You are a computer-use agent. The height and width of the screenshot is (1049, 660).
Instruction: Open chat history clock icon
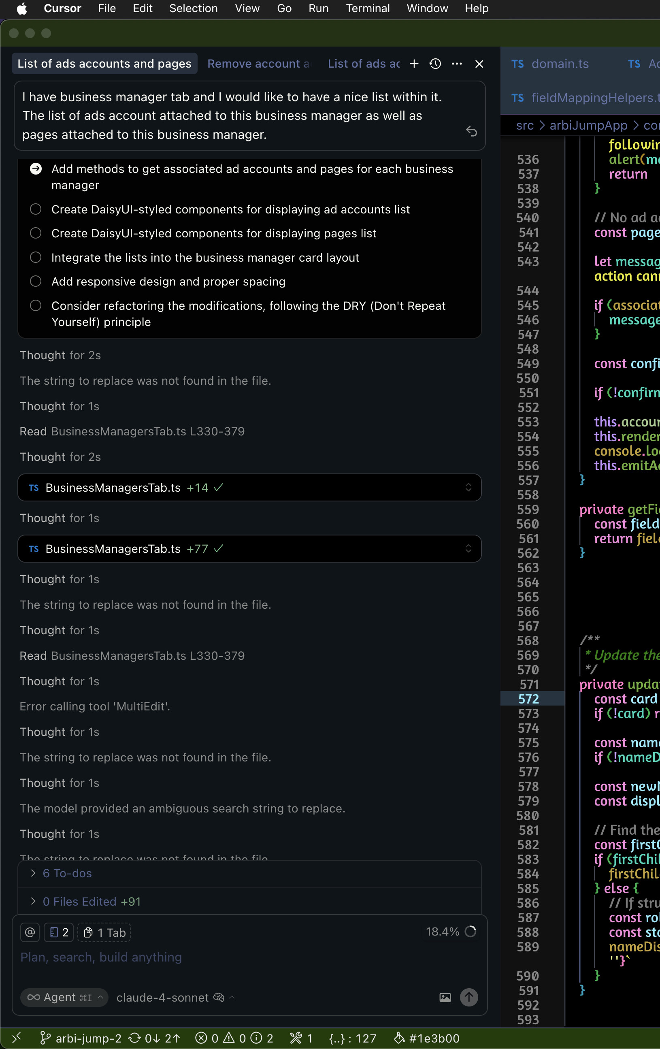point(435,64)
